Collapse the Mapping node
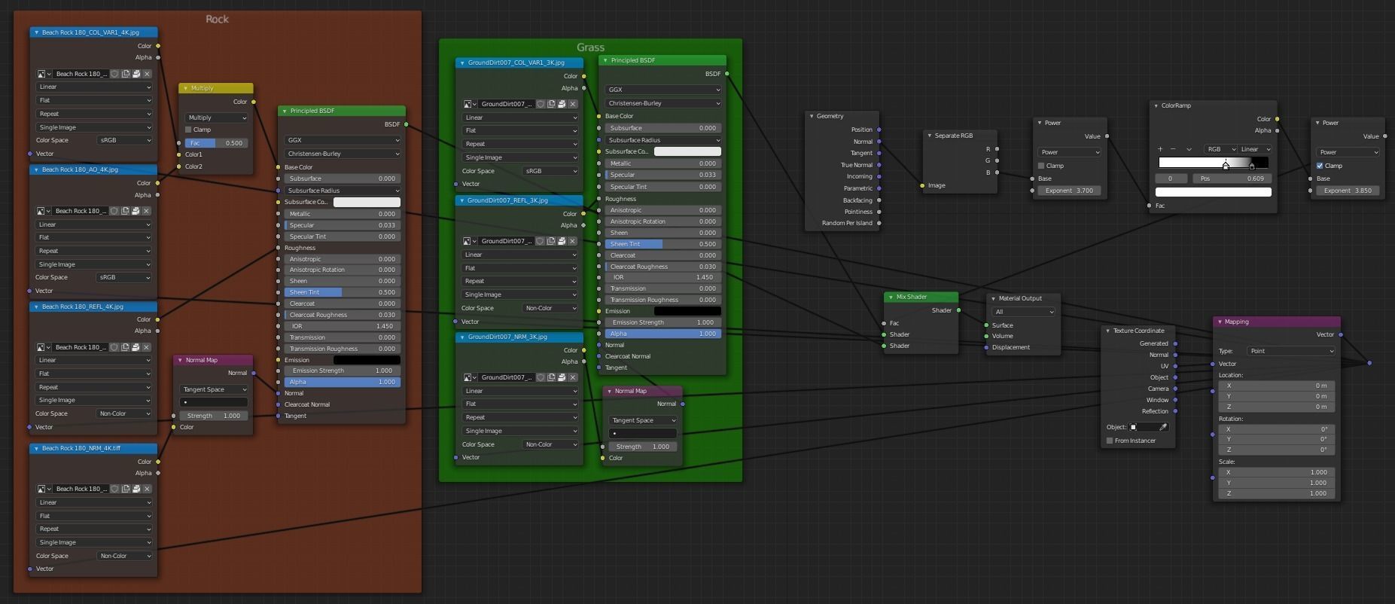 tap(1220, 322)
